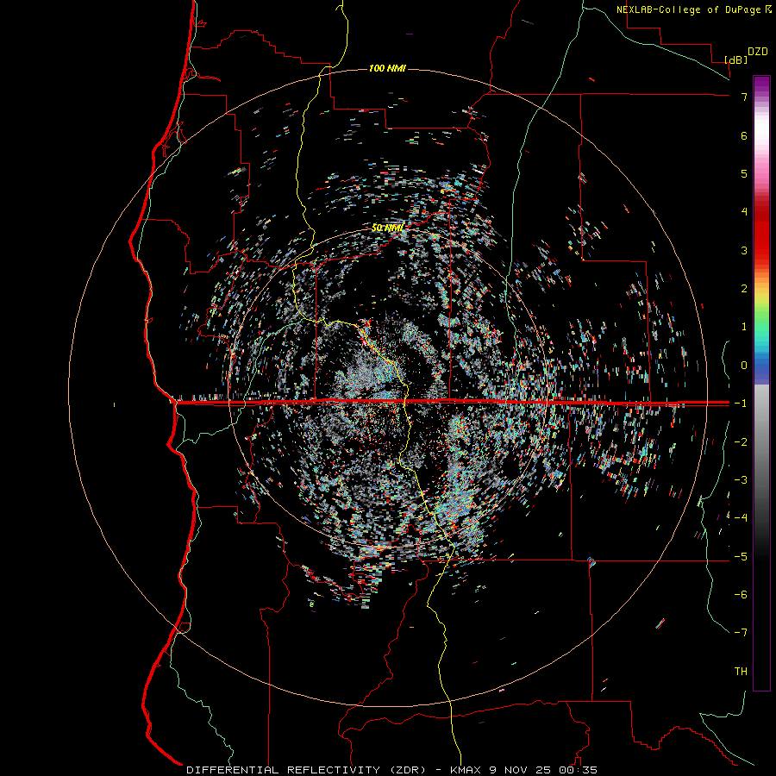
Task: Select the 3 dB scale value
Action: 744,250
